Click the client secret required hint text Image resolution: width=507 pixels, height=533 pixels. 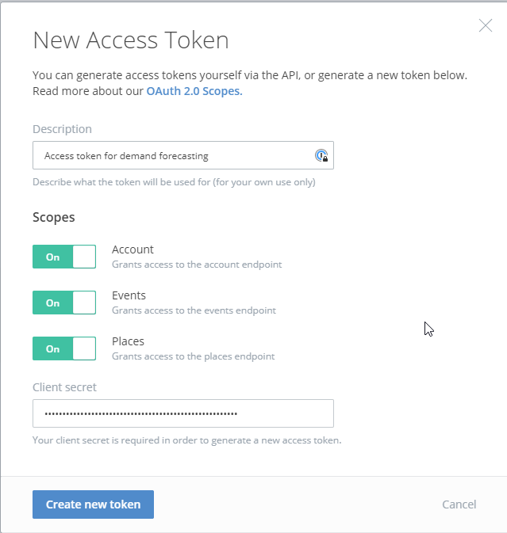pos(187,440)
